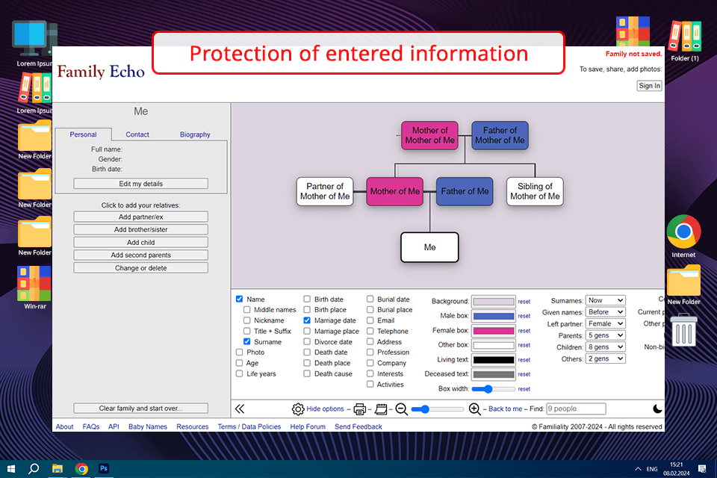The height and width of the screenshot is (478, 717).
Task: Click the Family Echo logo
Action: (101, 72)
